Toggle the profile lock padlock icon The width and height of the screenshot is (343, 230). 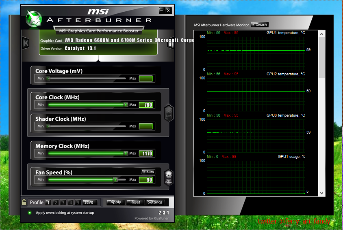pos(24,202)
